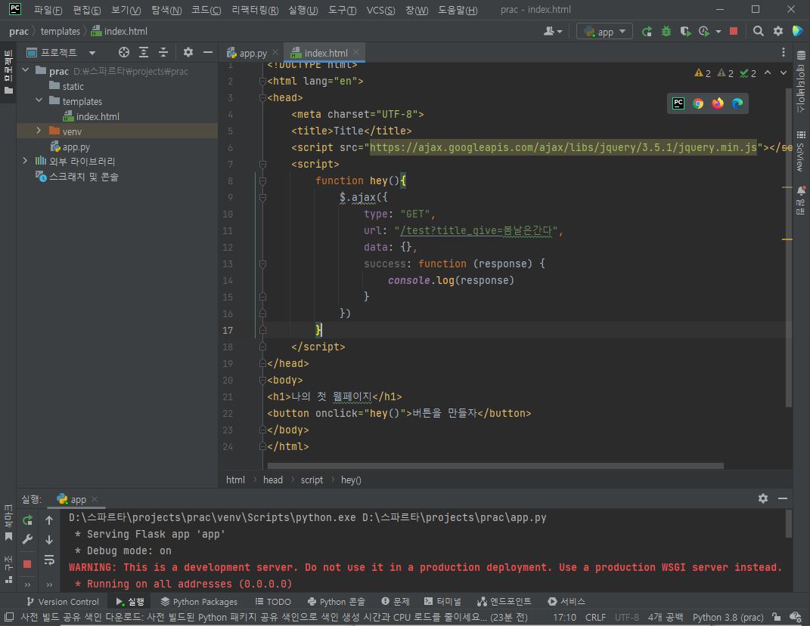The image size is (810, 626).
Task: Open Project panel options gear
Action: 188,52
